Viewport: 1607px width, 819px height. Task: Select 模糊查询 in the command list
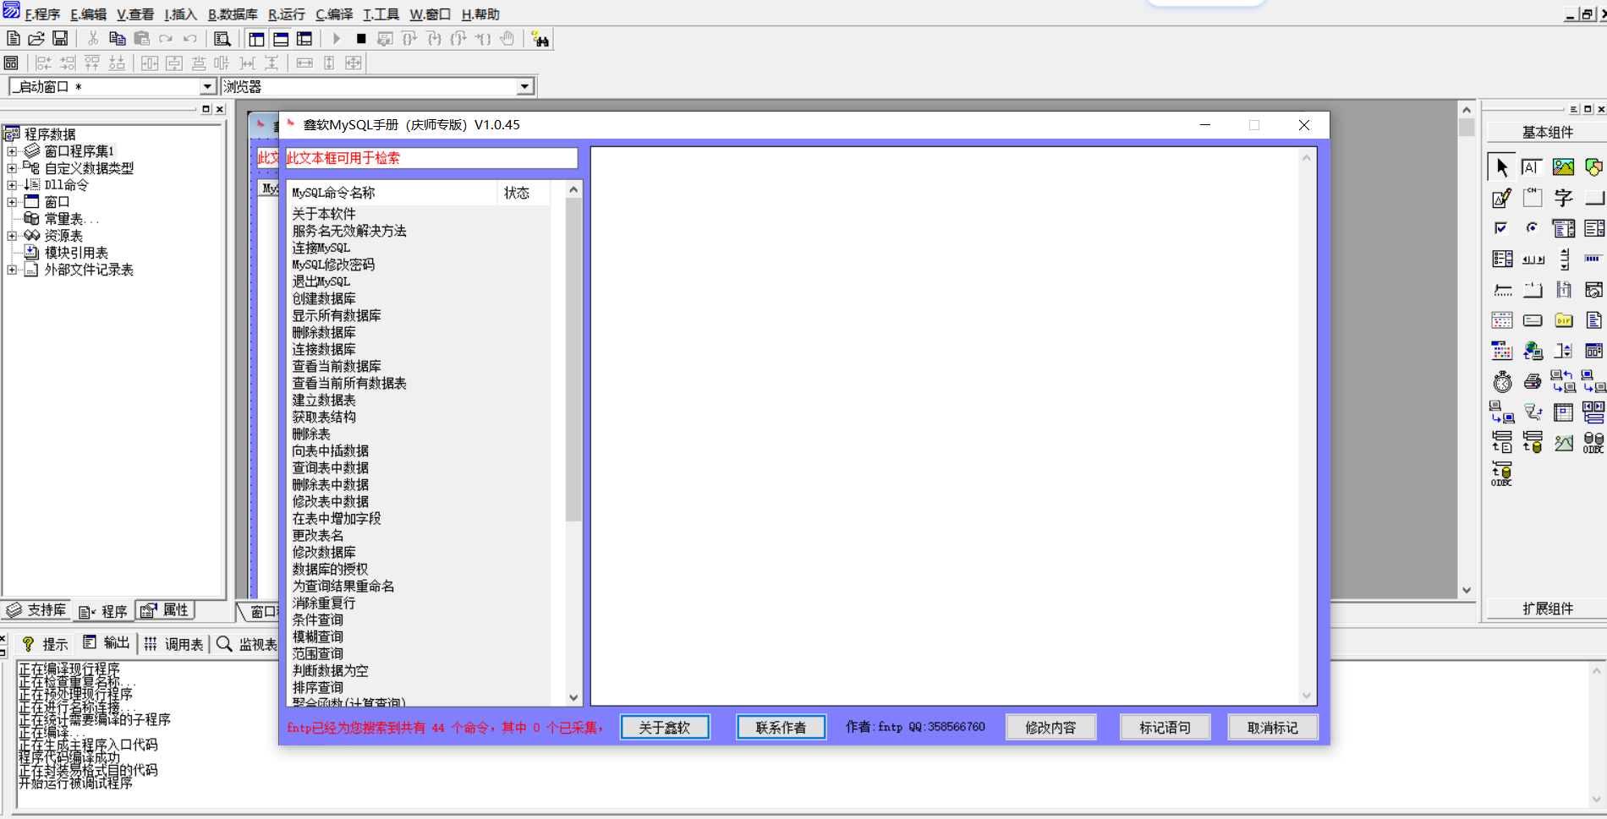coord(318,636)
